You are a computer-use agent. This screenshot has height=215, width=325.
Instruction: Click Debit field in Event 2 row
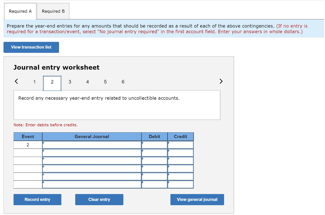155,145
